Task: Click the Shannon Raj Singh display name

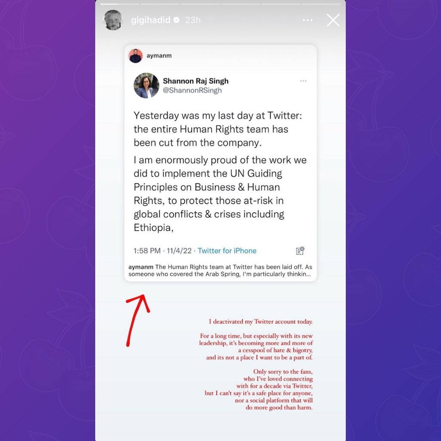Action: 196,81
